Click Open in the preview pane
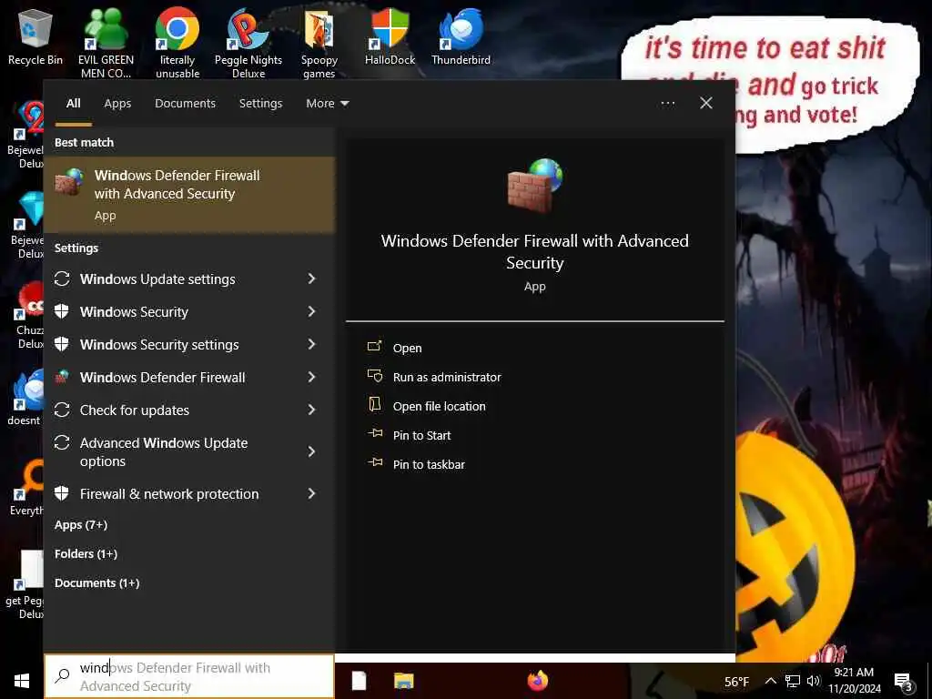 (407, 349)
